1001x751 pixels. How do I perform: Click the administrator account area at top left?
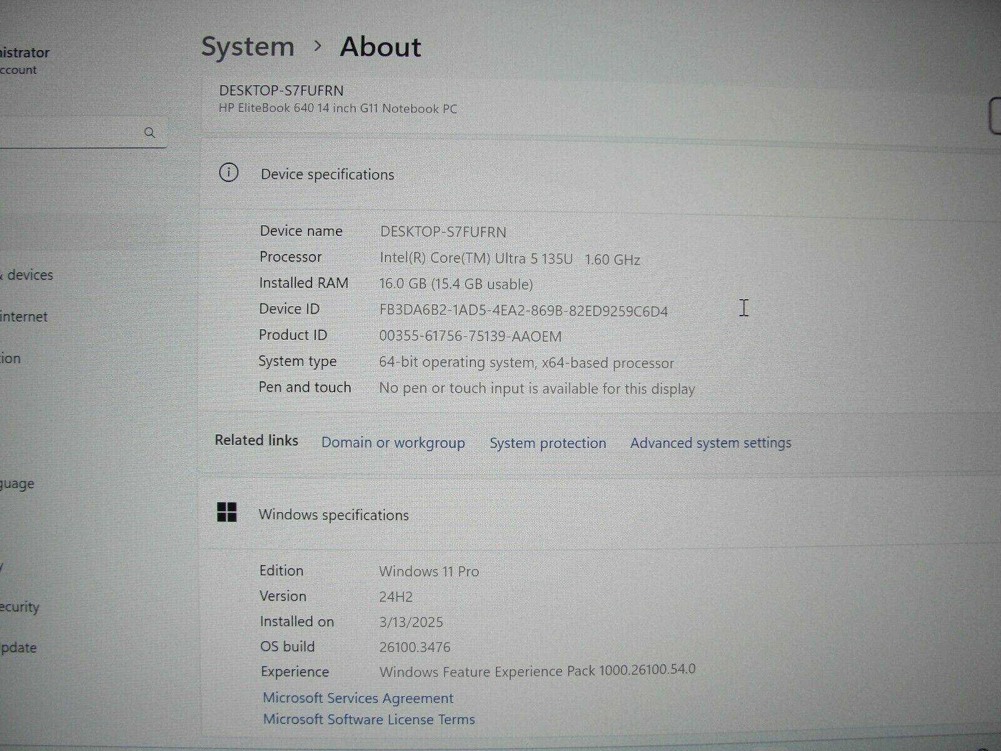[25, 59]
